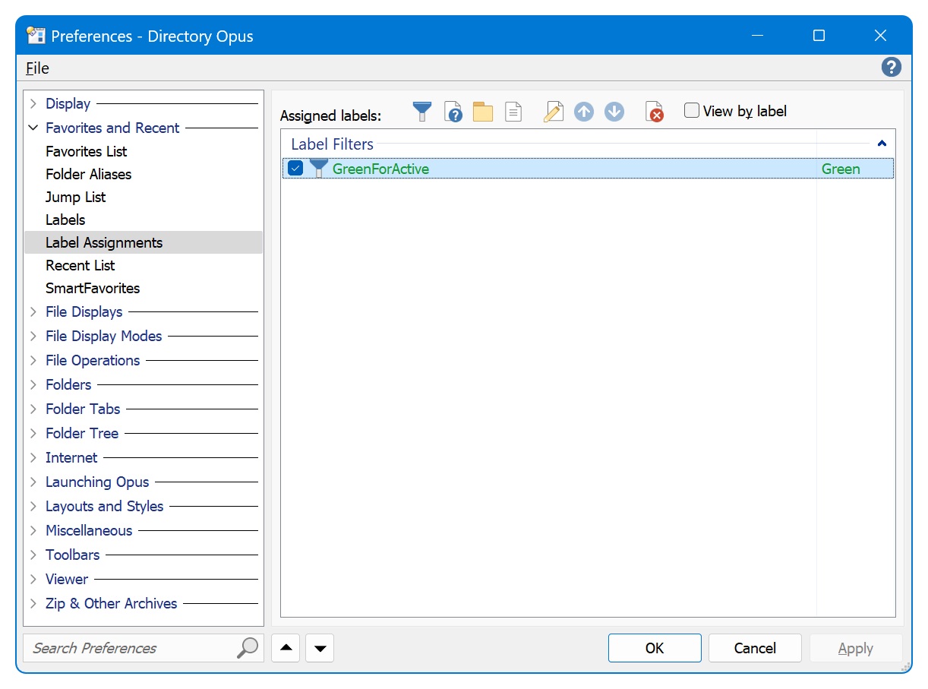Click the Preferences title bar app icon
Screen dimensions: 928x689
36,36
